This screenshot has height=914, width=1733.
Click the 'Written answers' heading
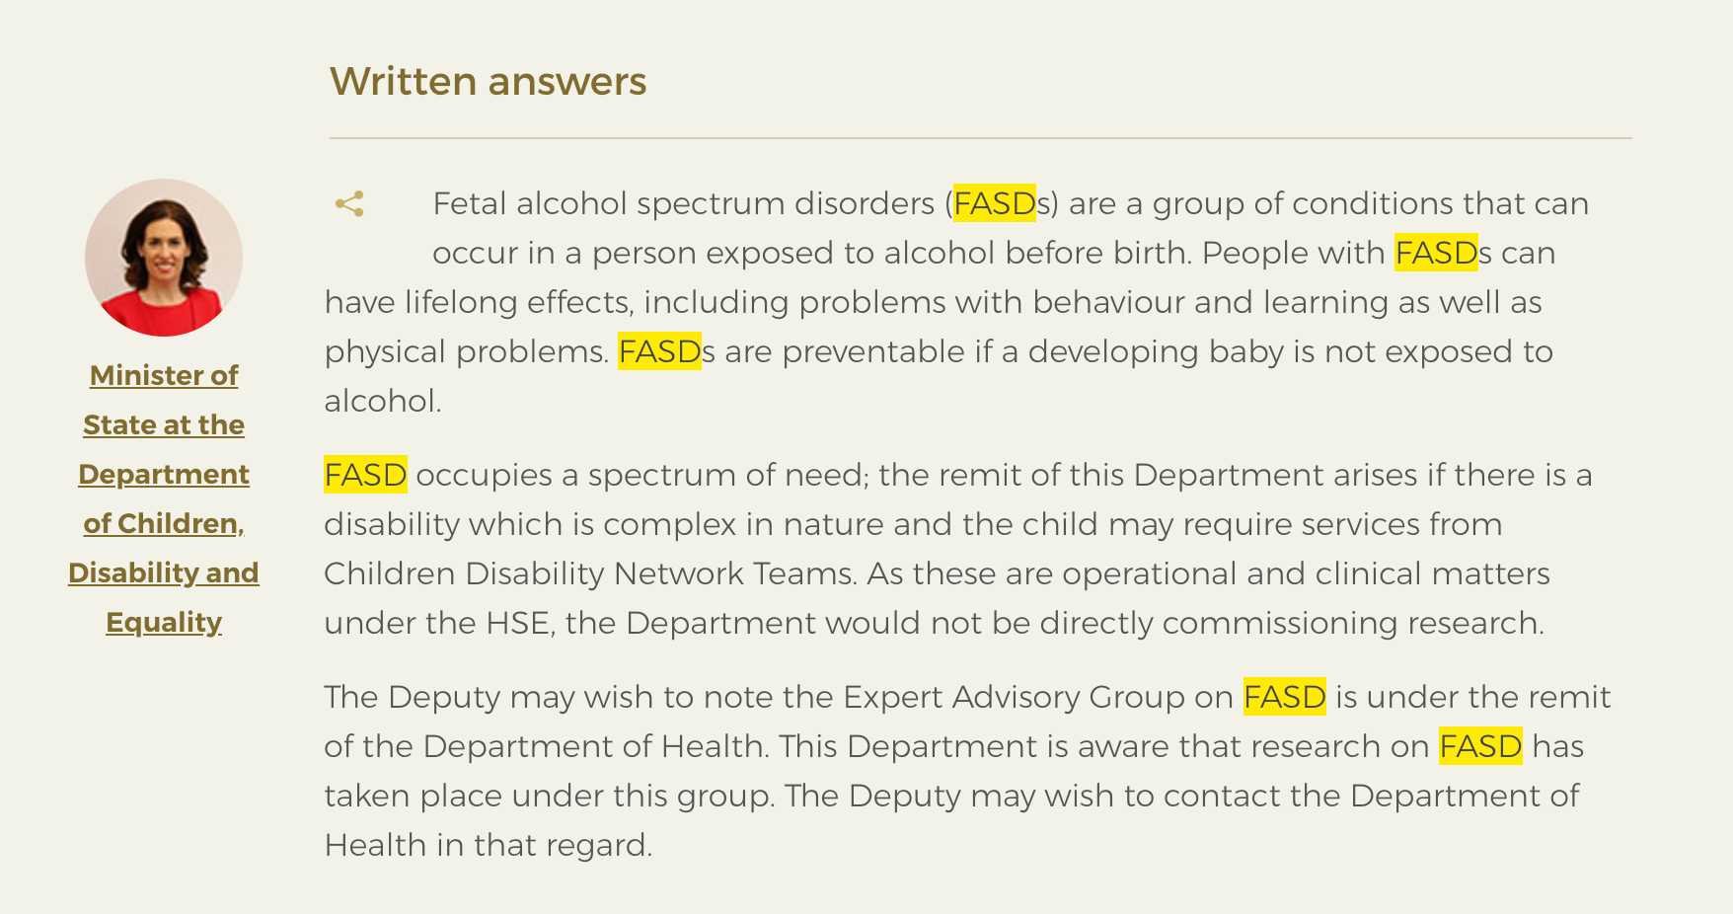pos(488,81)
